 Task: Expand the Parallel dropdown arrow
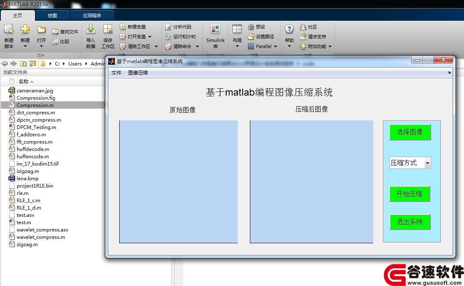click(x=276, y=46)
